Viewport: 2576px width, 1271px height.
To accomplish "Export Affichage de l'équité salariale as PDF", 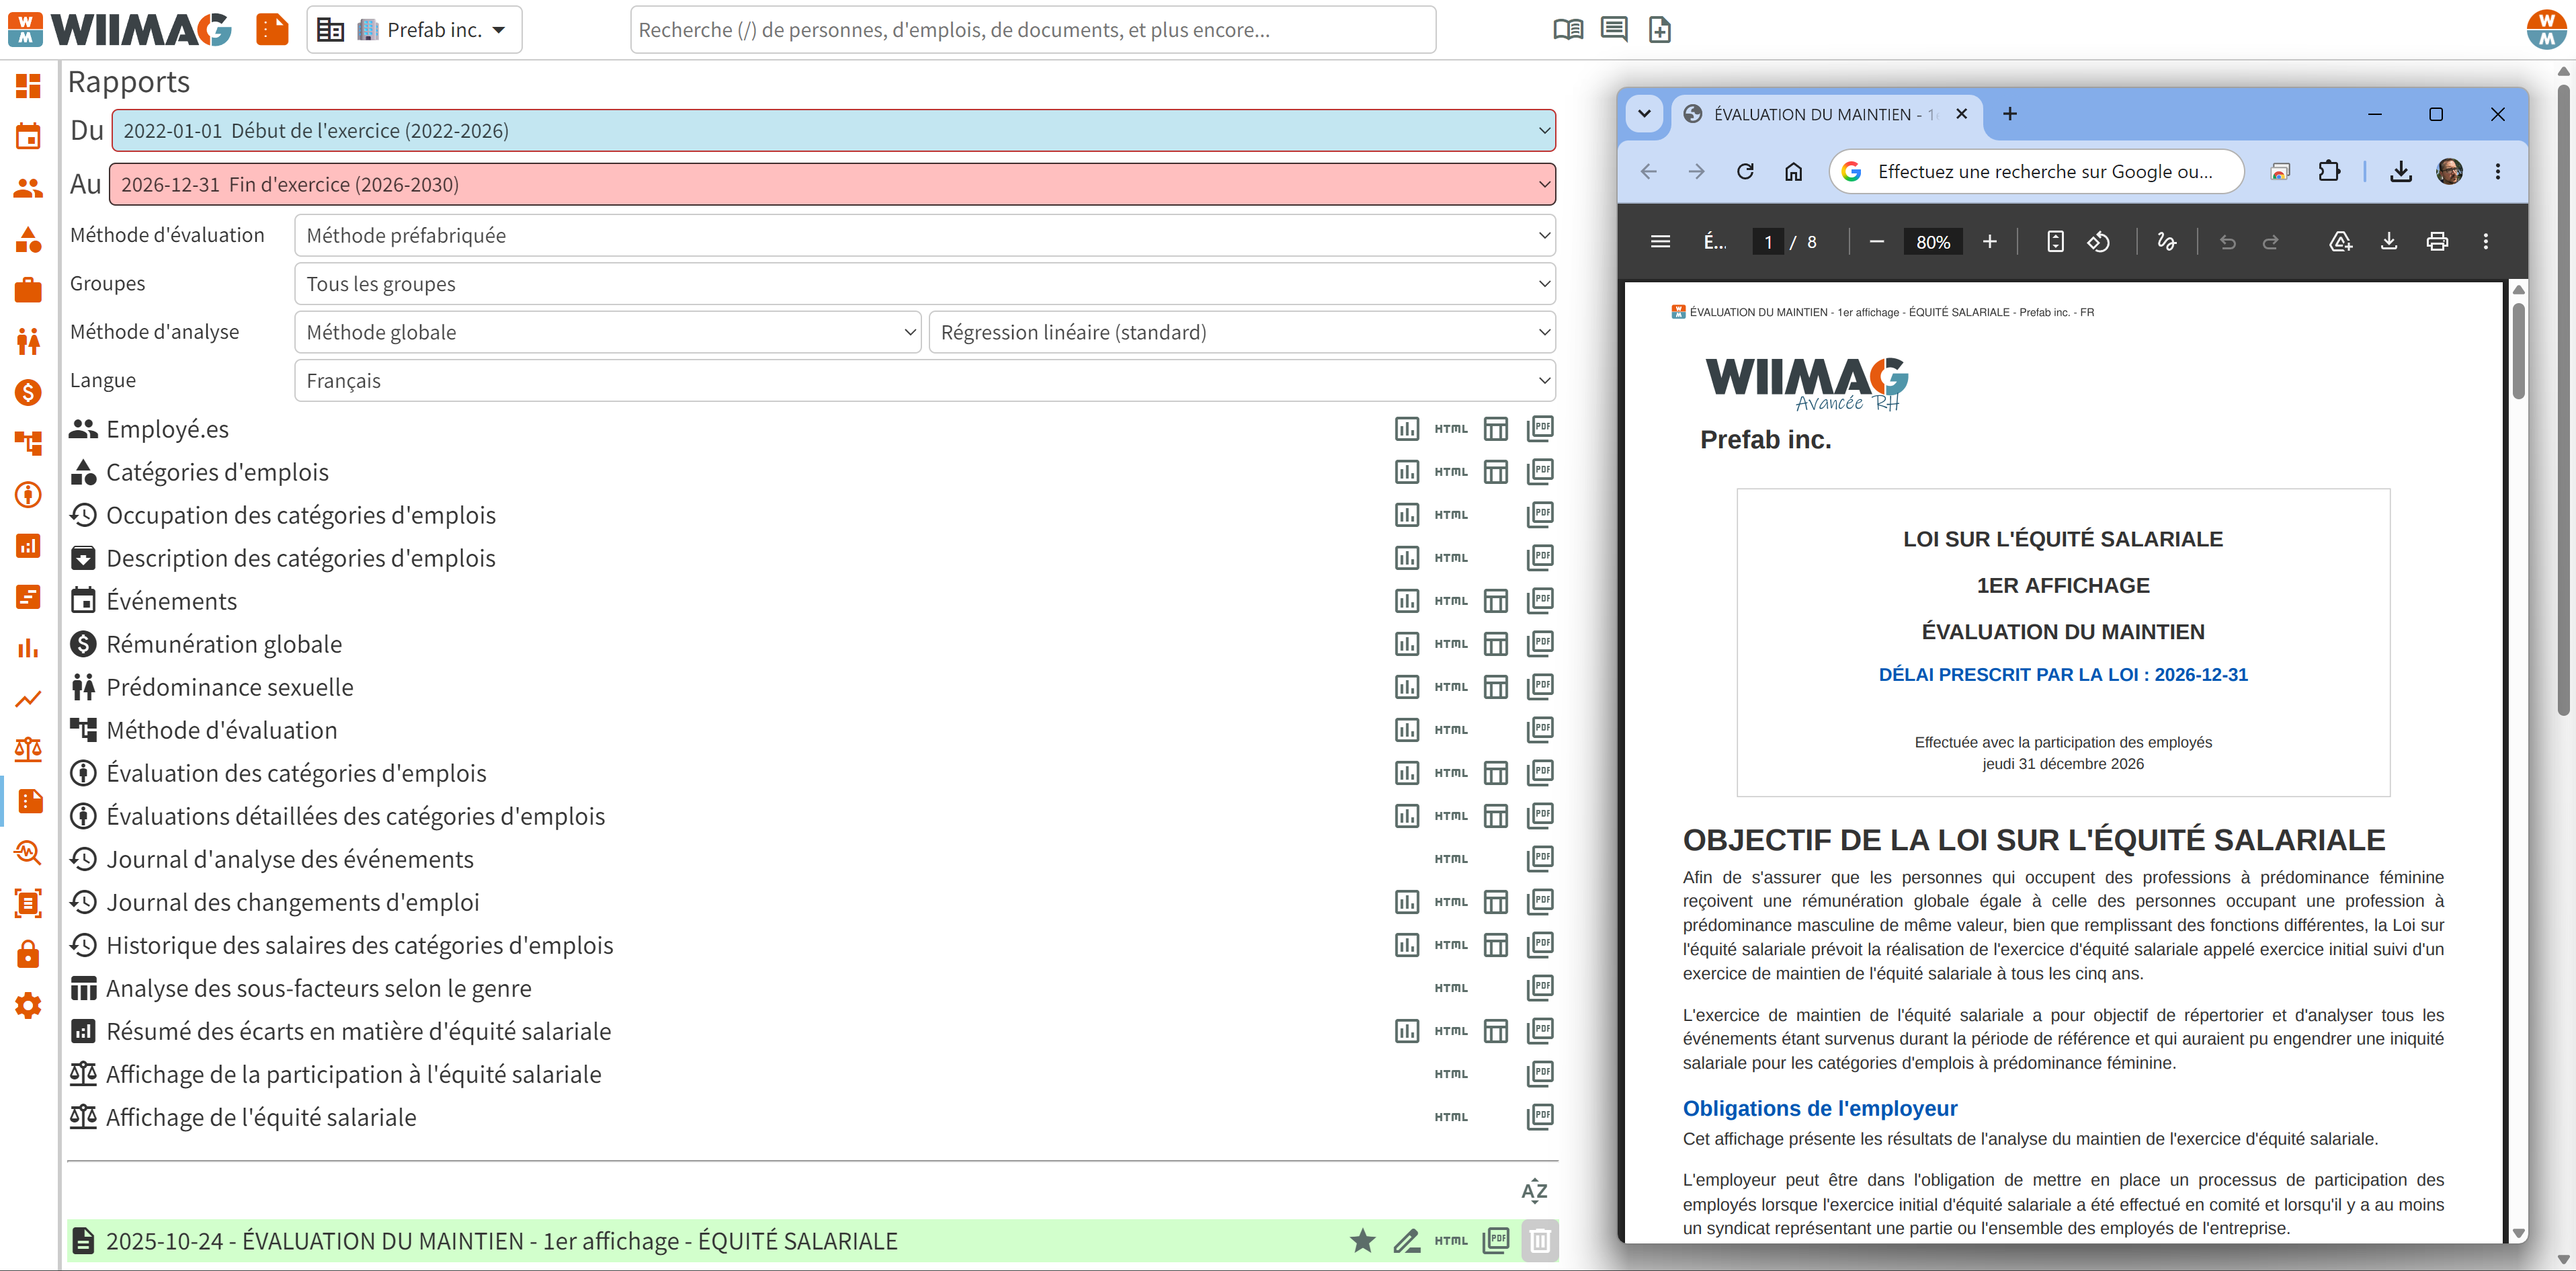I will (x=1540, y=1117).
